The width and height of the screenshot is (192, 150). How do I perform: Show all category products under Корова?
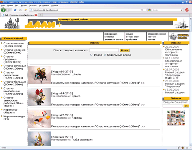[98, 127]
